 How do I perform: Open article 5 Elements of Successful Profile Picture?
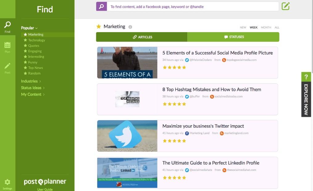click(217, 53)
